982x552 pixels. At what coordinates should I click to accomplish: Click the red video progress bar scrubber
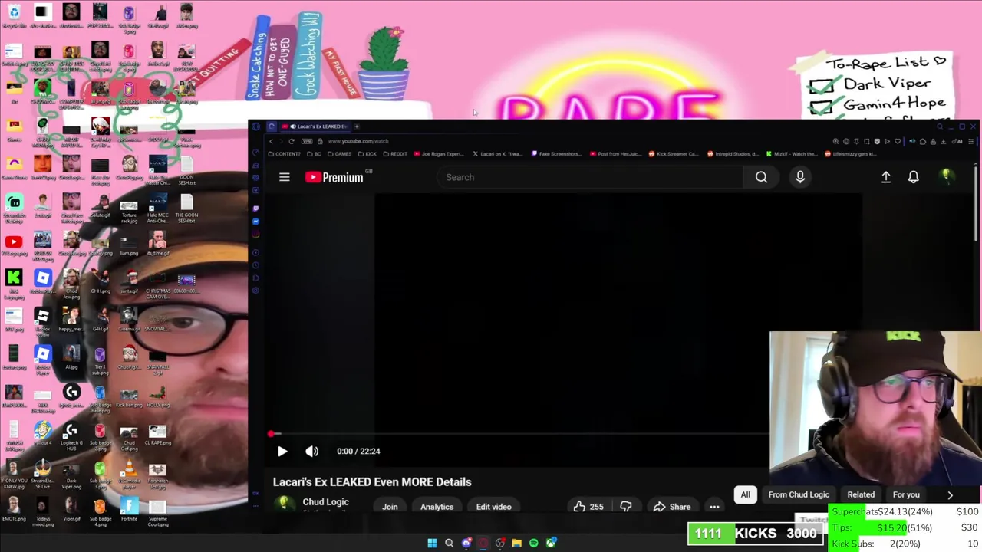coord(271,434)
